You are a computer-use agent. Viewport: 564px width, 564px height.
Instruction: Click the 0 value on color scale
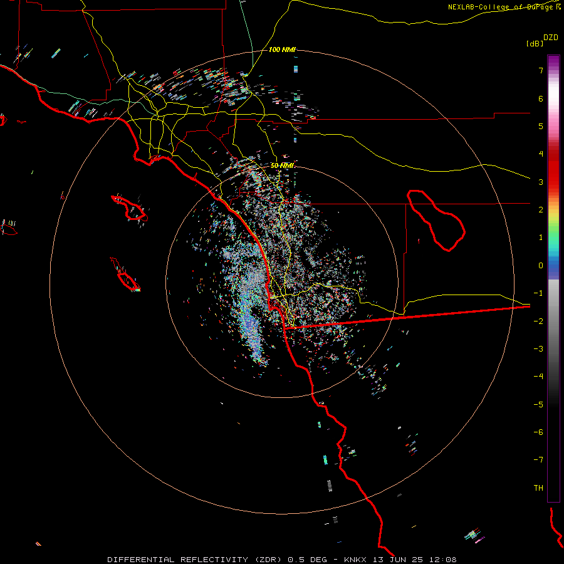point(541,266)
